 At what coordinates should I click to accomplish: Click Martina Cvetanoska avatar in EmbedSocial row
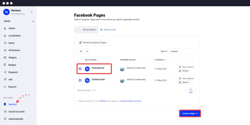click(x=122, y=69)
